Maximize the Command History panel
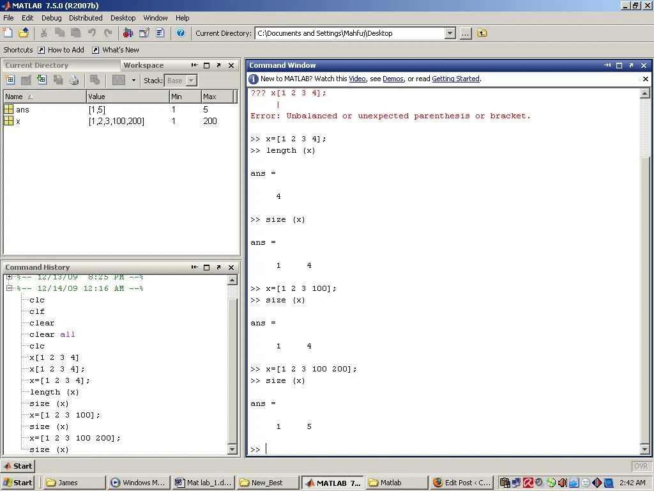The height and width of the screenshot is (491, 654). (x=206, y=267)
